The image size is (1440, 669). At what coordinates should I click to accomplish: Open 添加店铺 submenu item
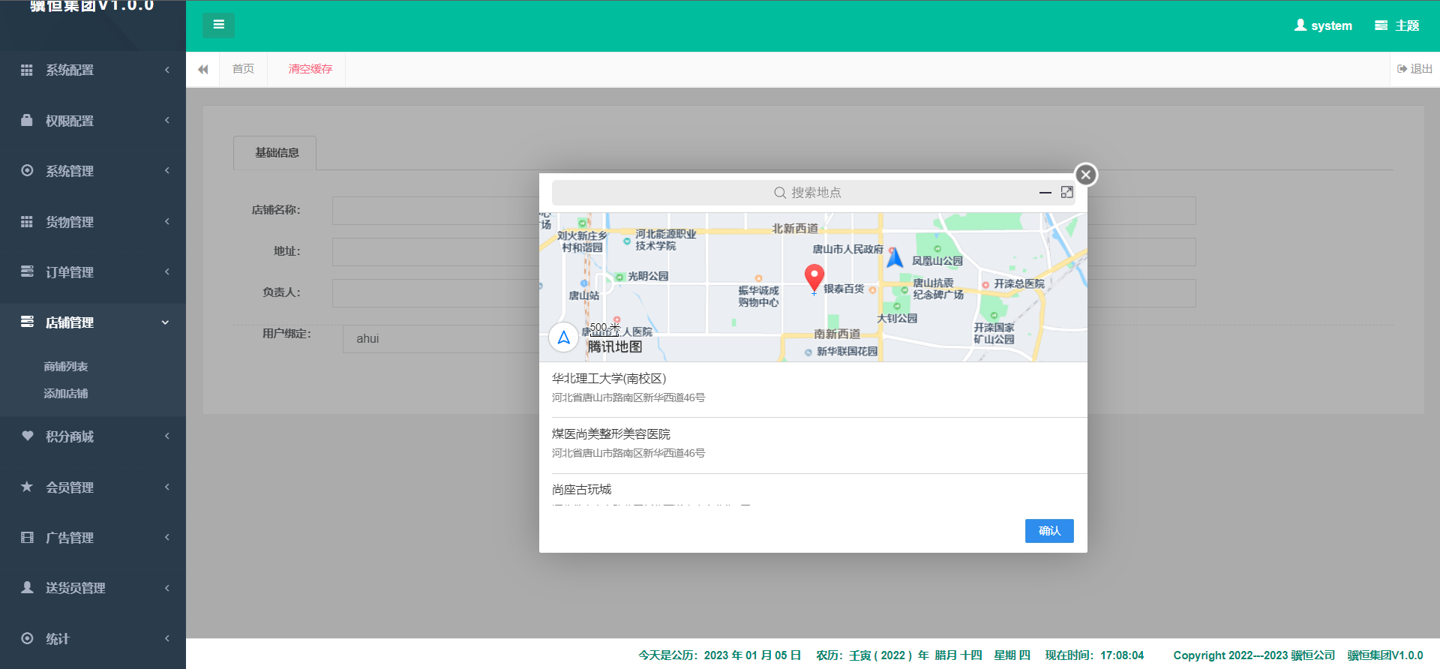coord(66,394)
